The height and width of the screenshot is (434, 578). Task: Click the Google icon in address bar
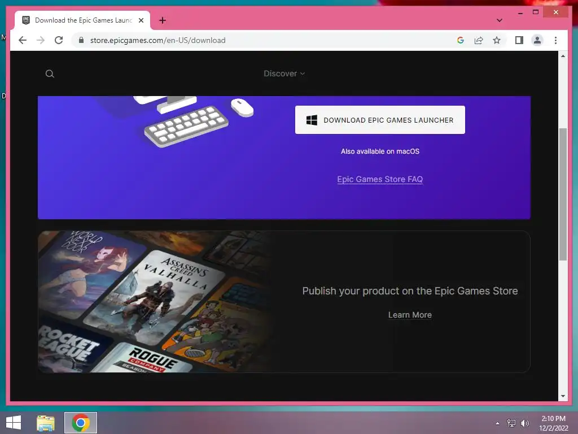pos(461,40)
